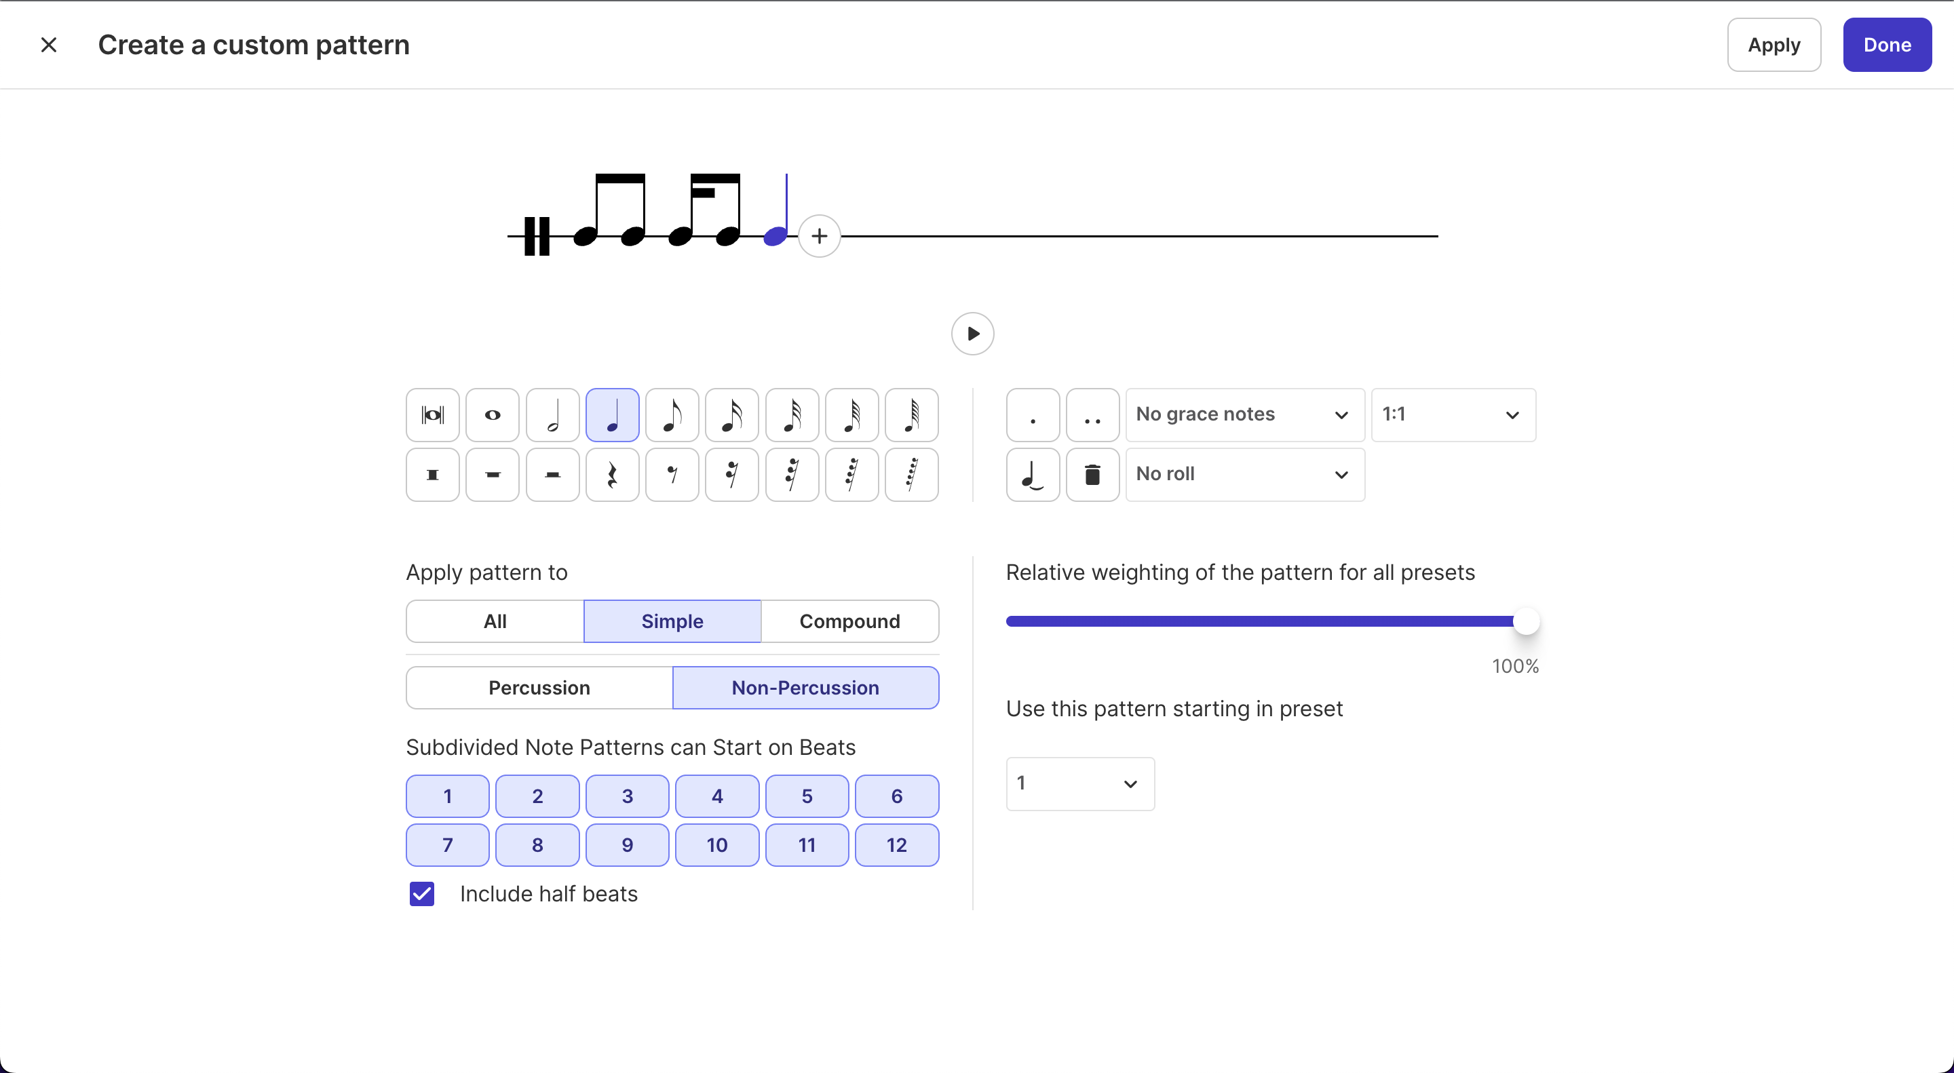Screen dimensions: 1954x1073
Task: Toggle beat 10 start position
Action: click(717, 844)
